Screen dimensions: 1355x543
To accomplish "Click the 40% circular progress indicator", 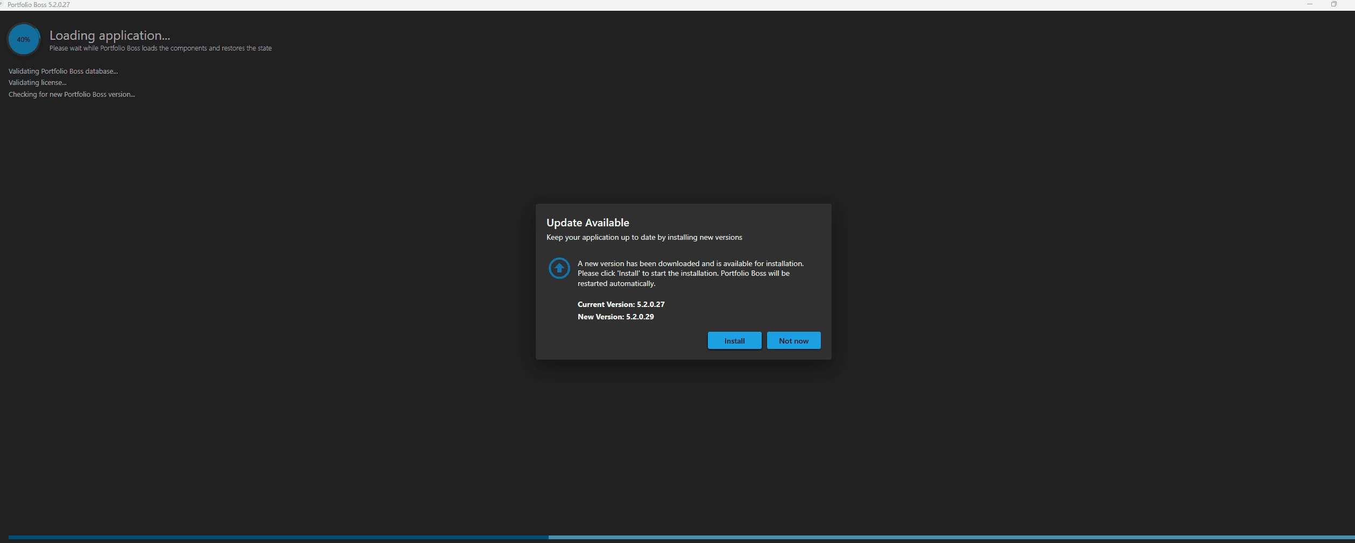I will click(x=24, y=39).
